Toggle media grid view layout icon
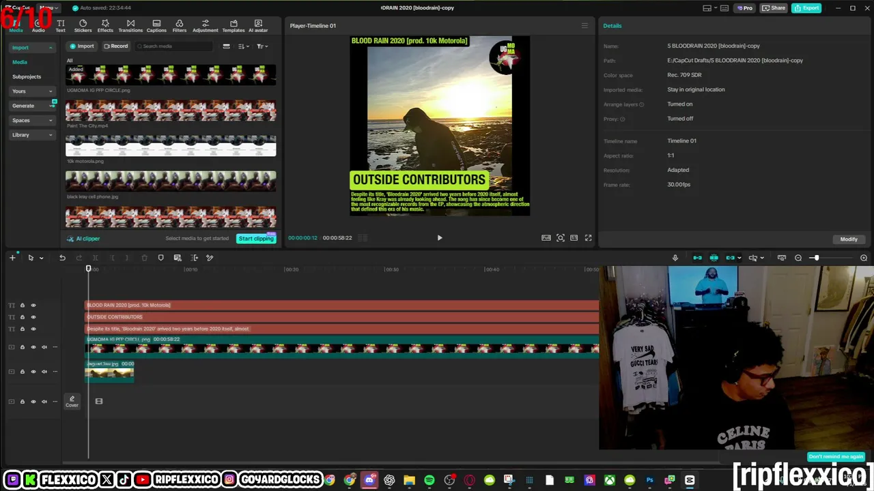Image resolution: width=874 pixels, height=491 pixels. click(226, 46)
